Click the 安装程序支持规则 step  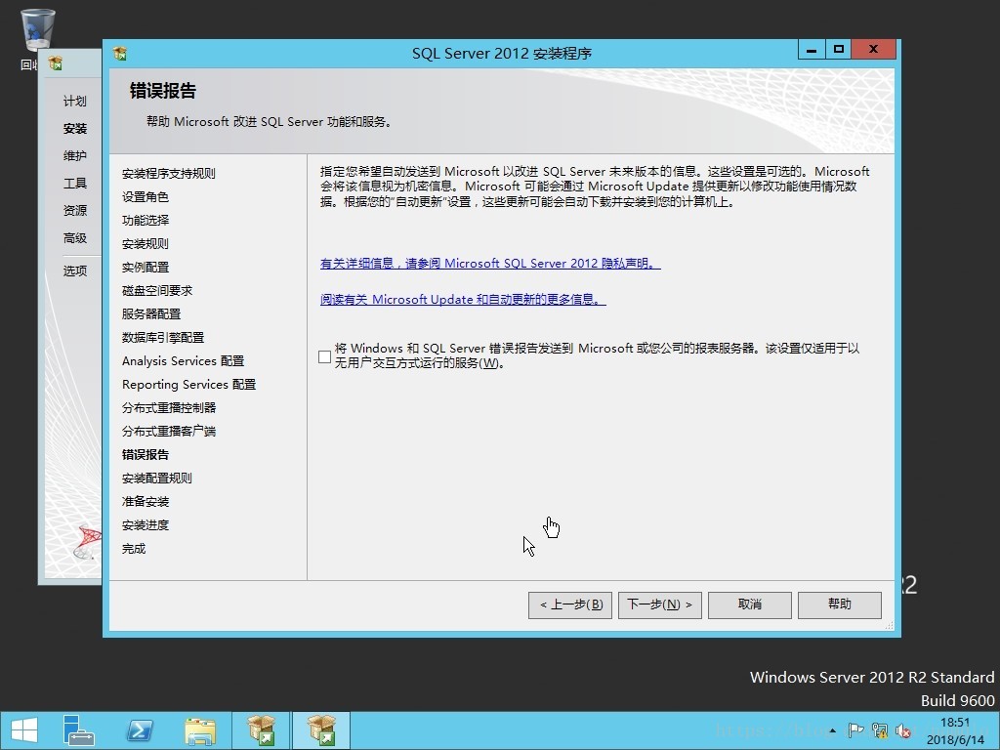point(168,174)
